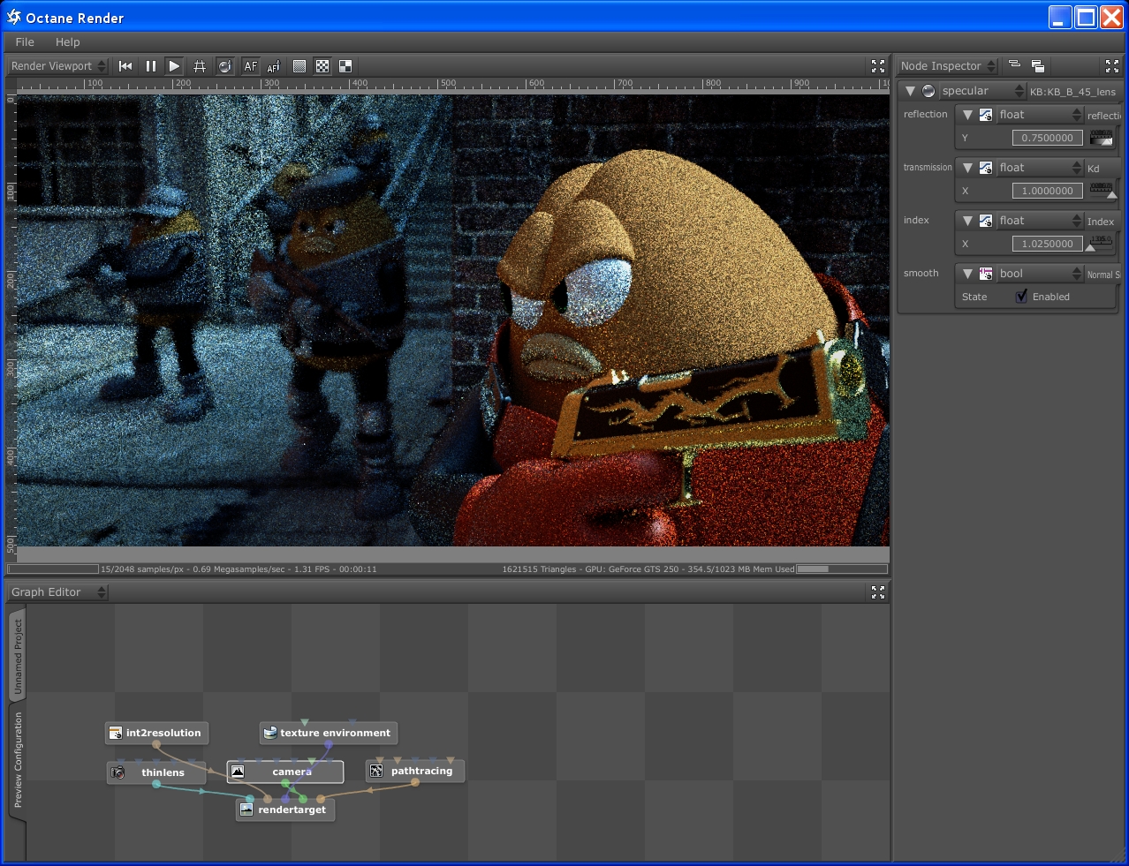Collapse the smooth parameter triangle

967,274
